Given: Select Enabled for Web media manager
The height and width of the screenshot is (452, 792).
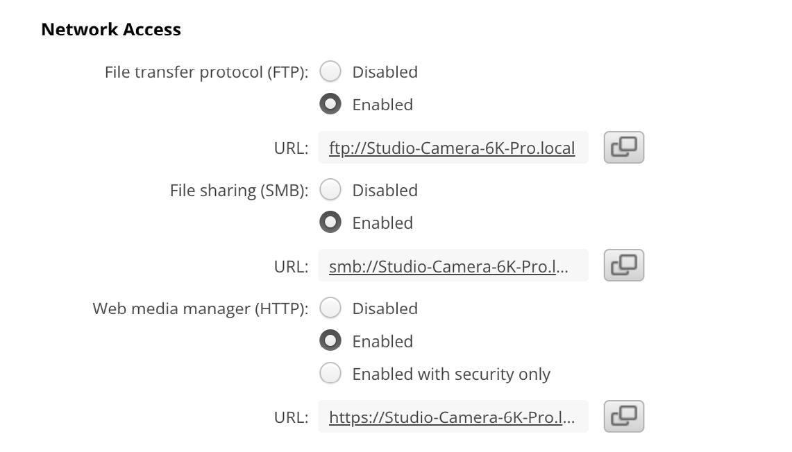Looking at the screenshot, I should 330,341.
